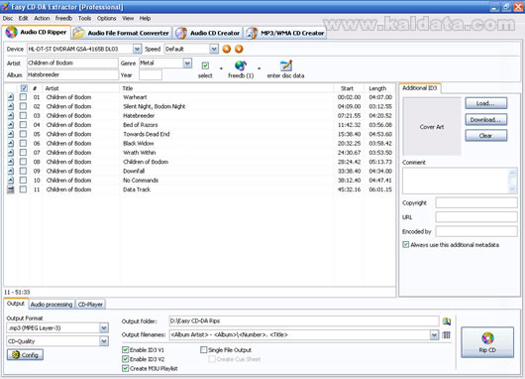Click the Year input field

(151, 75)
